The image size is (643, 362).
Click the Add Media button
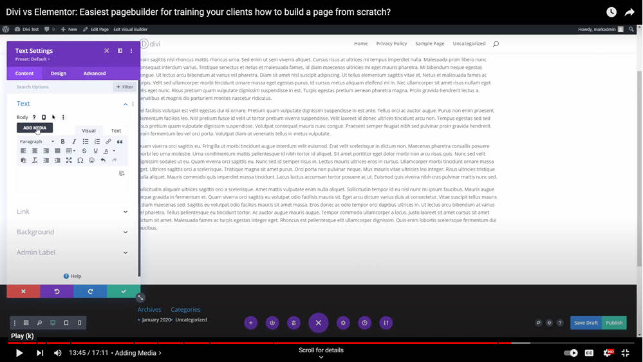pyautogui.click(x=35, y=128)
